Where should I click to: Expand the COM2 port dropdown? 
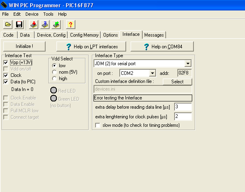[x=152, y=73]
